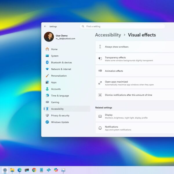Click the Time & language globe icon
Viewport: 174px width, 174px height.
coord(47,95)
